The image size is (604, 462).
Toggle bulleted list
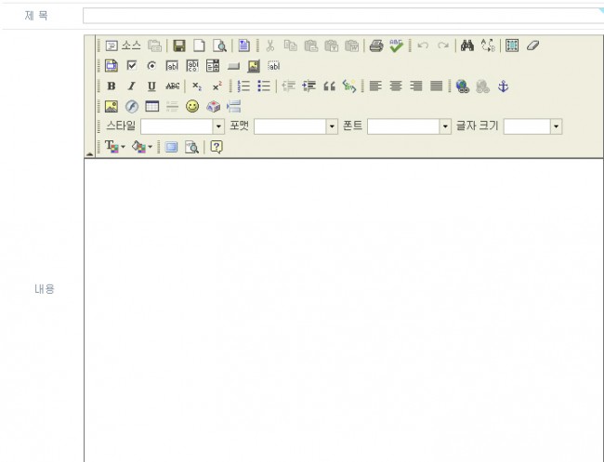click(264, 86)
